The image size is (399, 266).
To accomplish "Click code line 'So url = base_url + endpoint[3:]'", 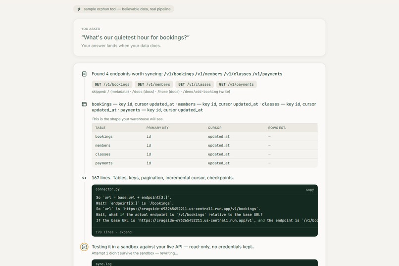I will click(x=134, y=198).
